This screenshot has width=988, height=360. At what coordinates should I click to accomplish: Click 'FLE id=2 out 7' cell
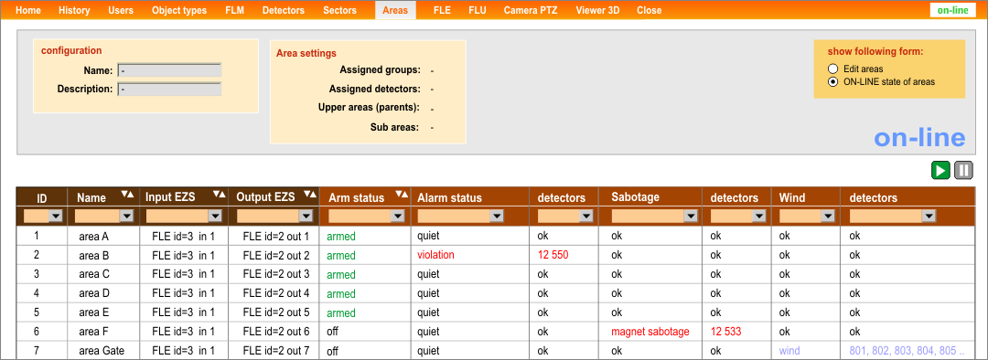tap(276, 351)
